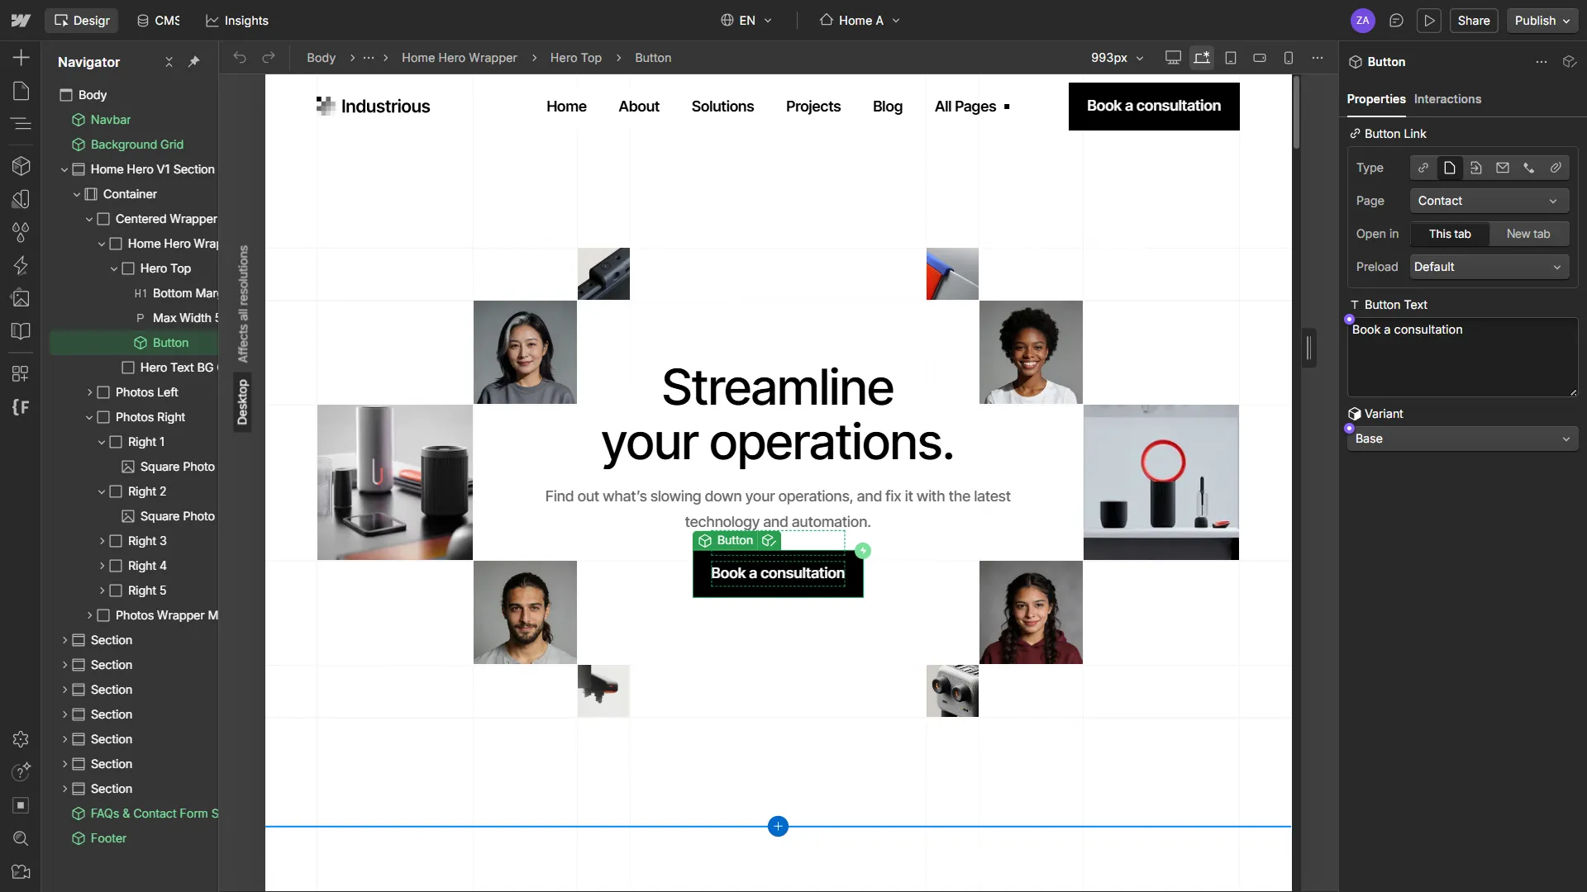This screenshot has width=1587, height=892.
Task: Click Hero Top in the breadcrumb
Action: 576,58
